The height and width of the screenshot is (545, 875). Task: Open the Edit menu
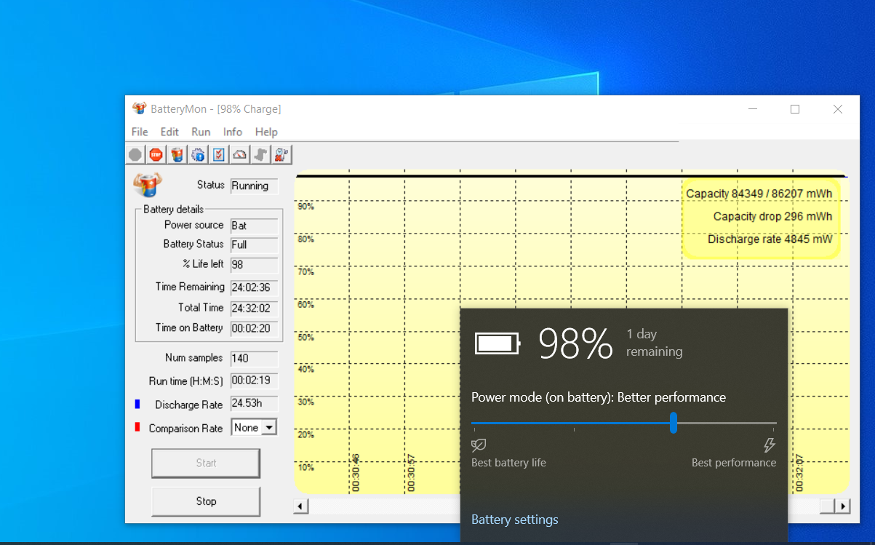[169, 132]
